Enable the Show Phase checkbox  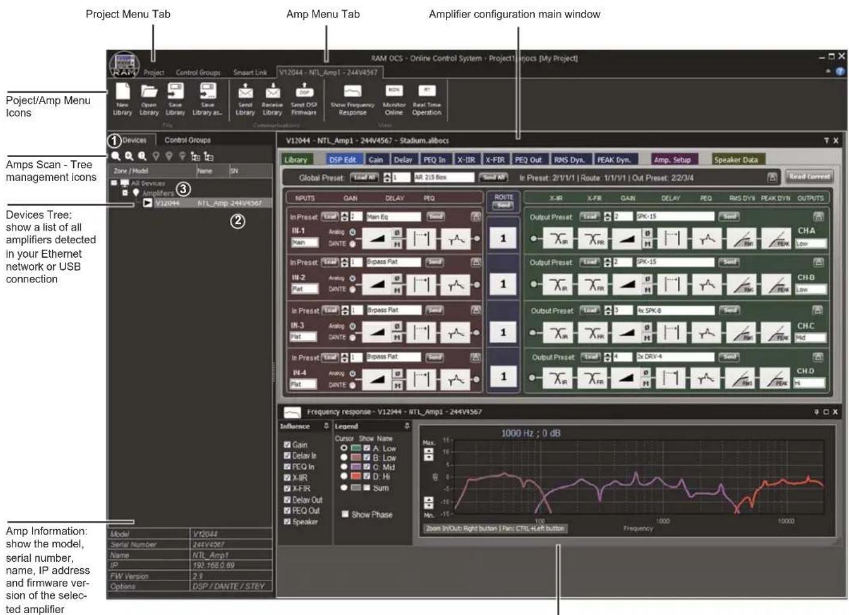coord(345,514)
